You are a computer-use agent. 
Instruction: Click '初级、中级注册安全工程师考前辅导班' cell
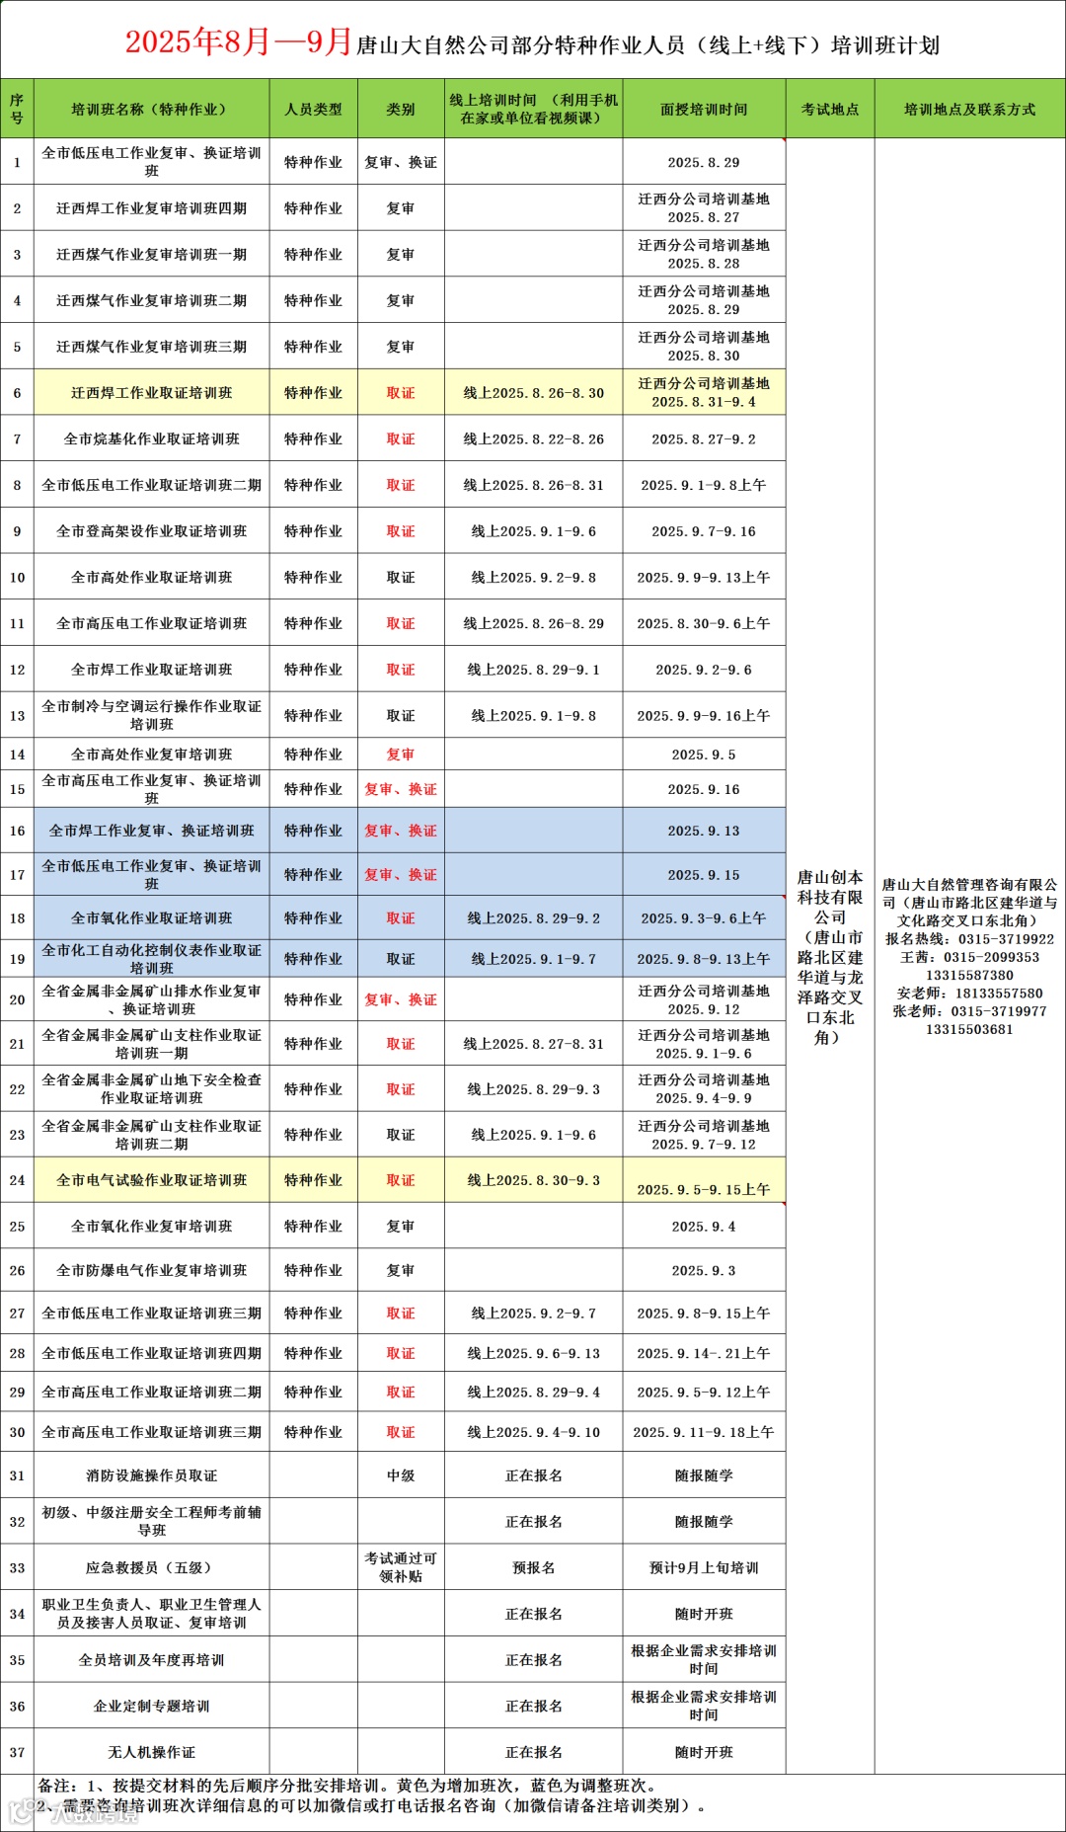click(151, 1521)
